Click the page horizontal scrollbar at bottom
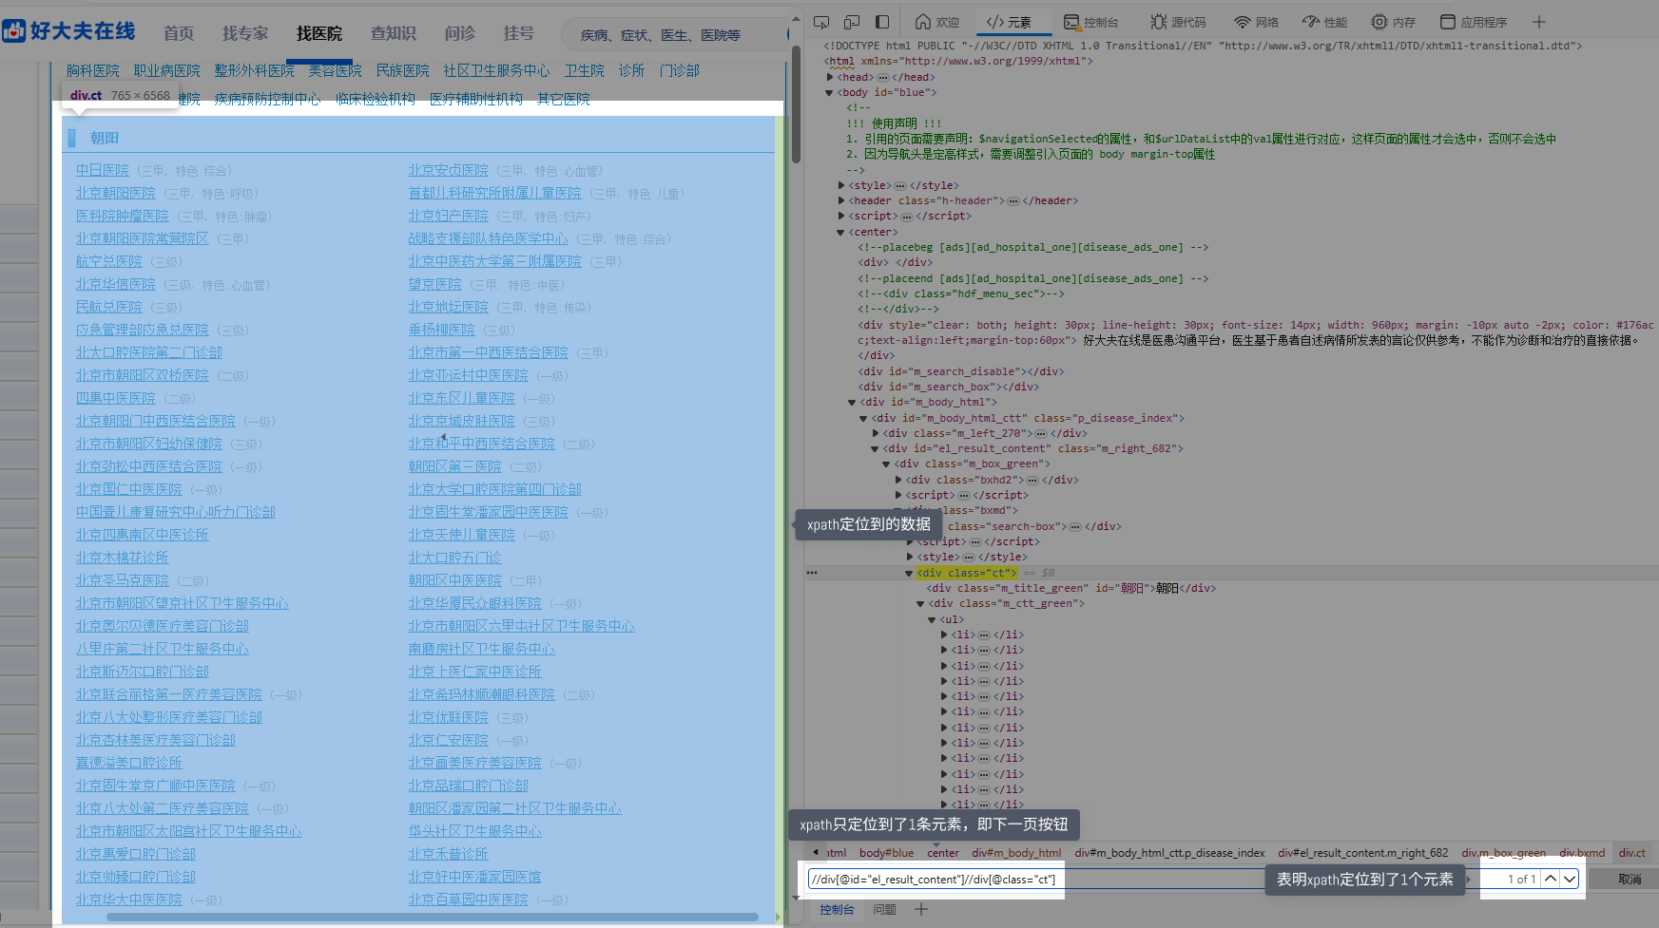The image size is (1659, 928). [x=433, y=918]
